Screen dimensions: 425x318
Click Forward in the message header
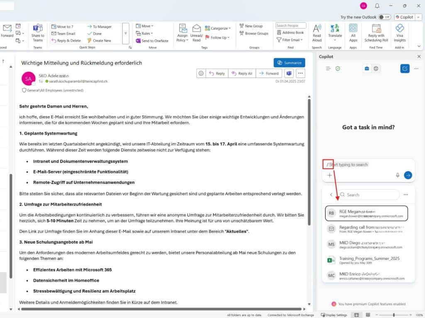click(269, 73)
